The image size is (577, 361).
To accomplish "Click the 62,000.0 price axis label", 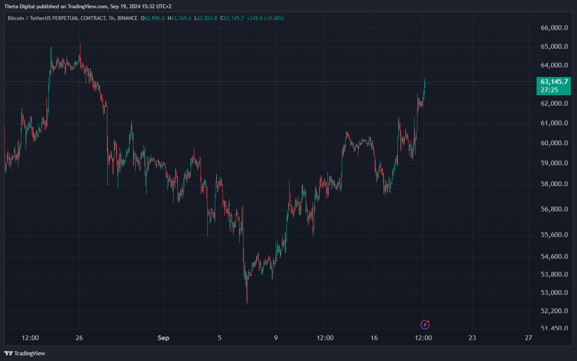I will pyautogui.click(x=554, y=104).
